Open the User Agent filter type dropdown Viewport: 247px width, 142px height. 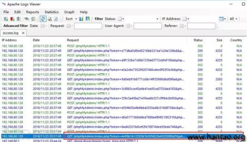[x=129, y=26]
